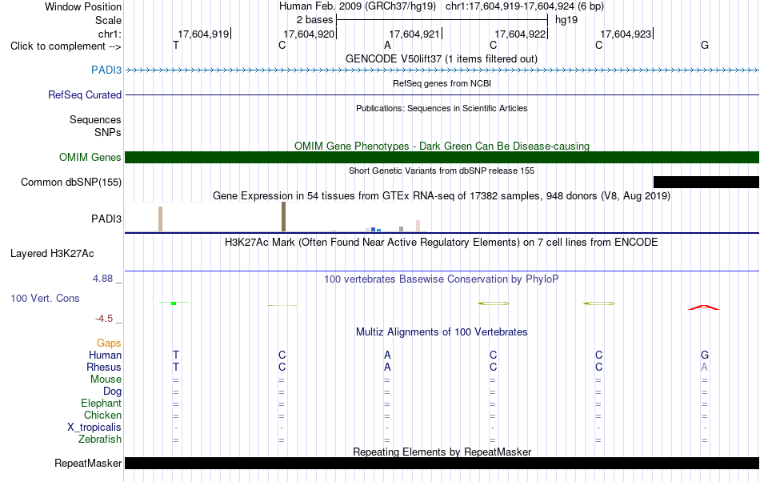Image resolution: width=760 pixels, height=482 pixels.
Task: Click the '2 bases' scale bar
Action: click(442, 20)
